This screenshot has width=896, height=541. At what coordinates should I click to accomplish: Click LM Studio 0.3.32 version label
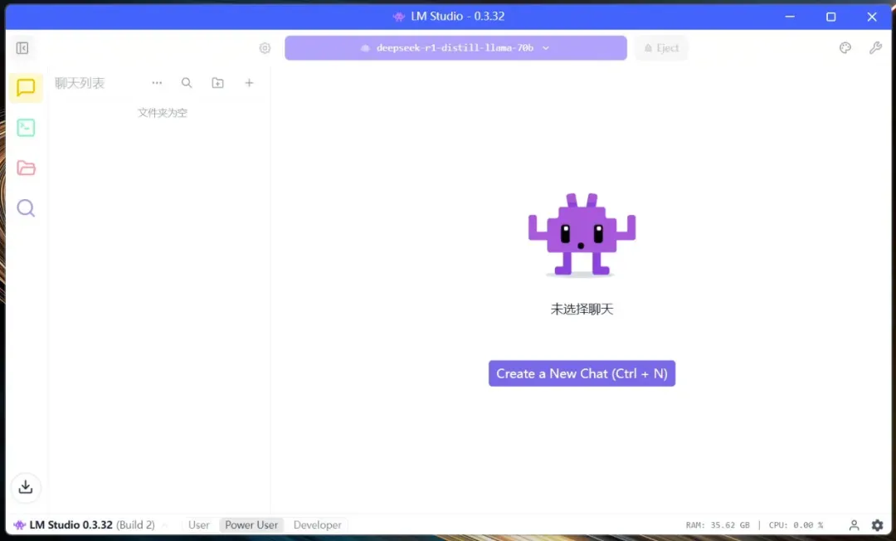point(71,525)
